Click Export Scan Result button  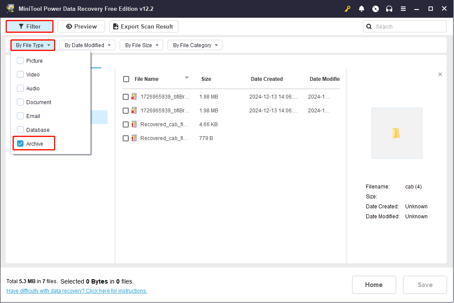(143, 26)
